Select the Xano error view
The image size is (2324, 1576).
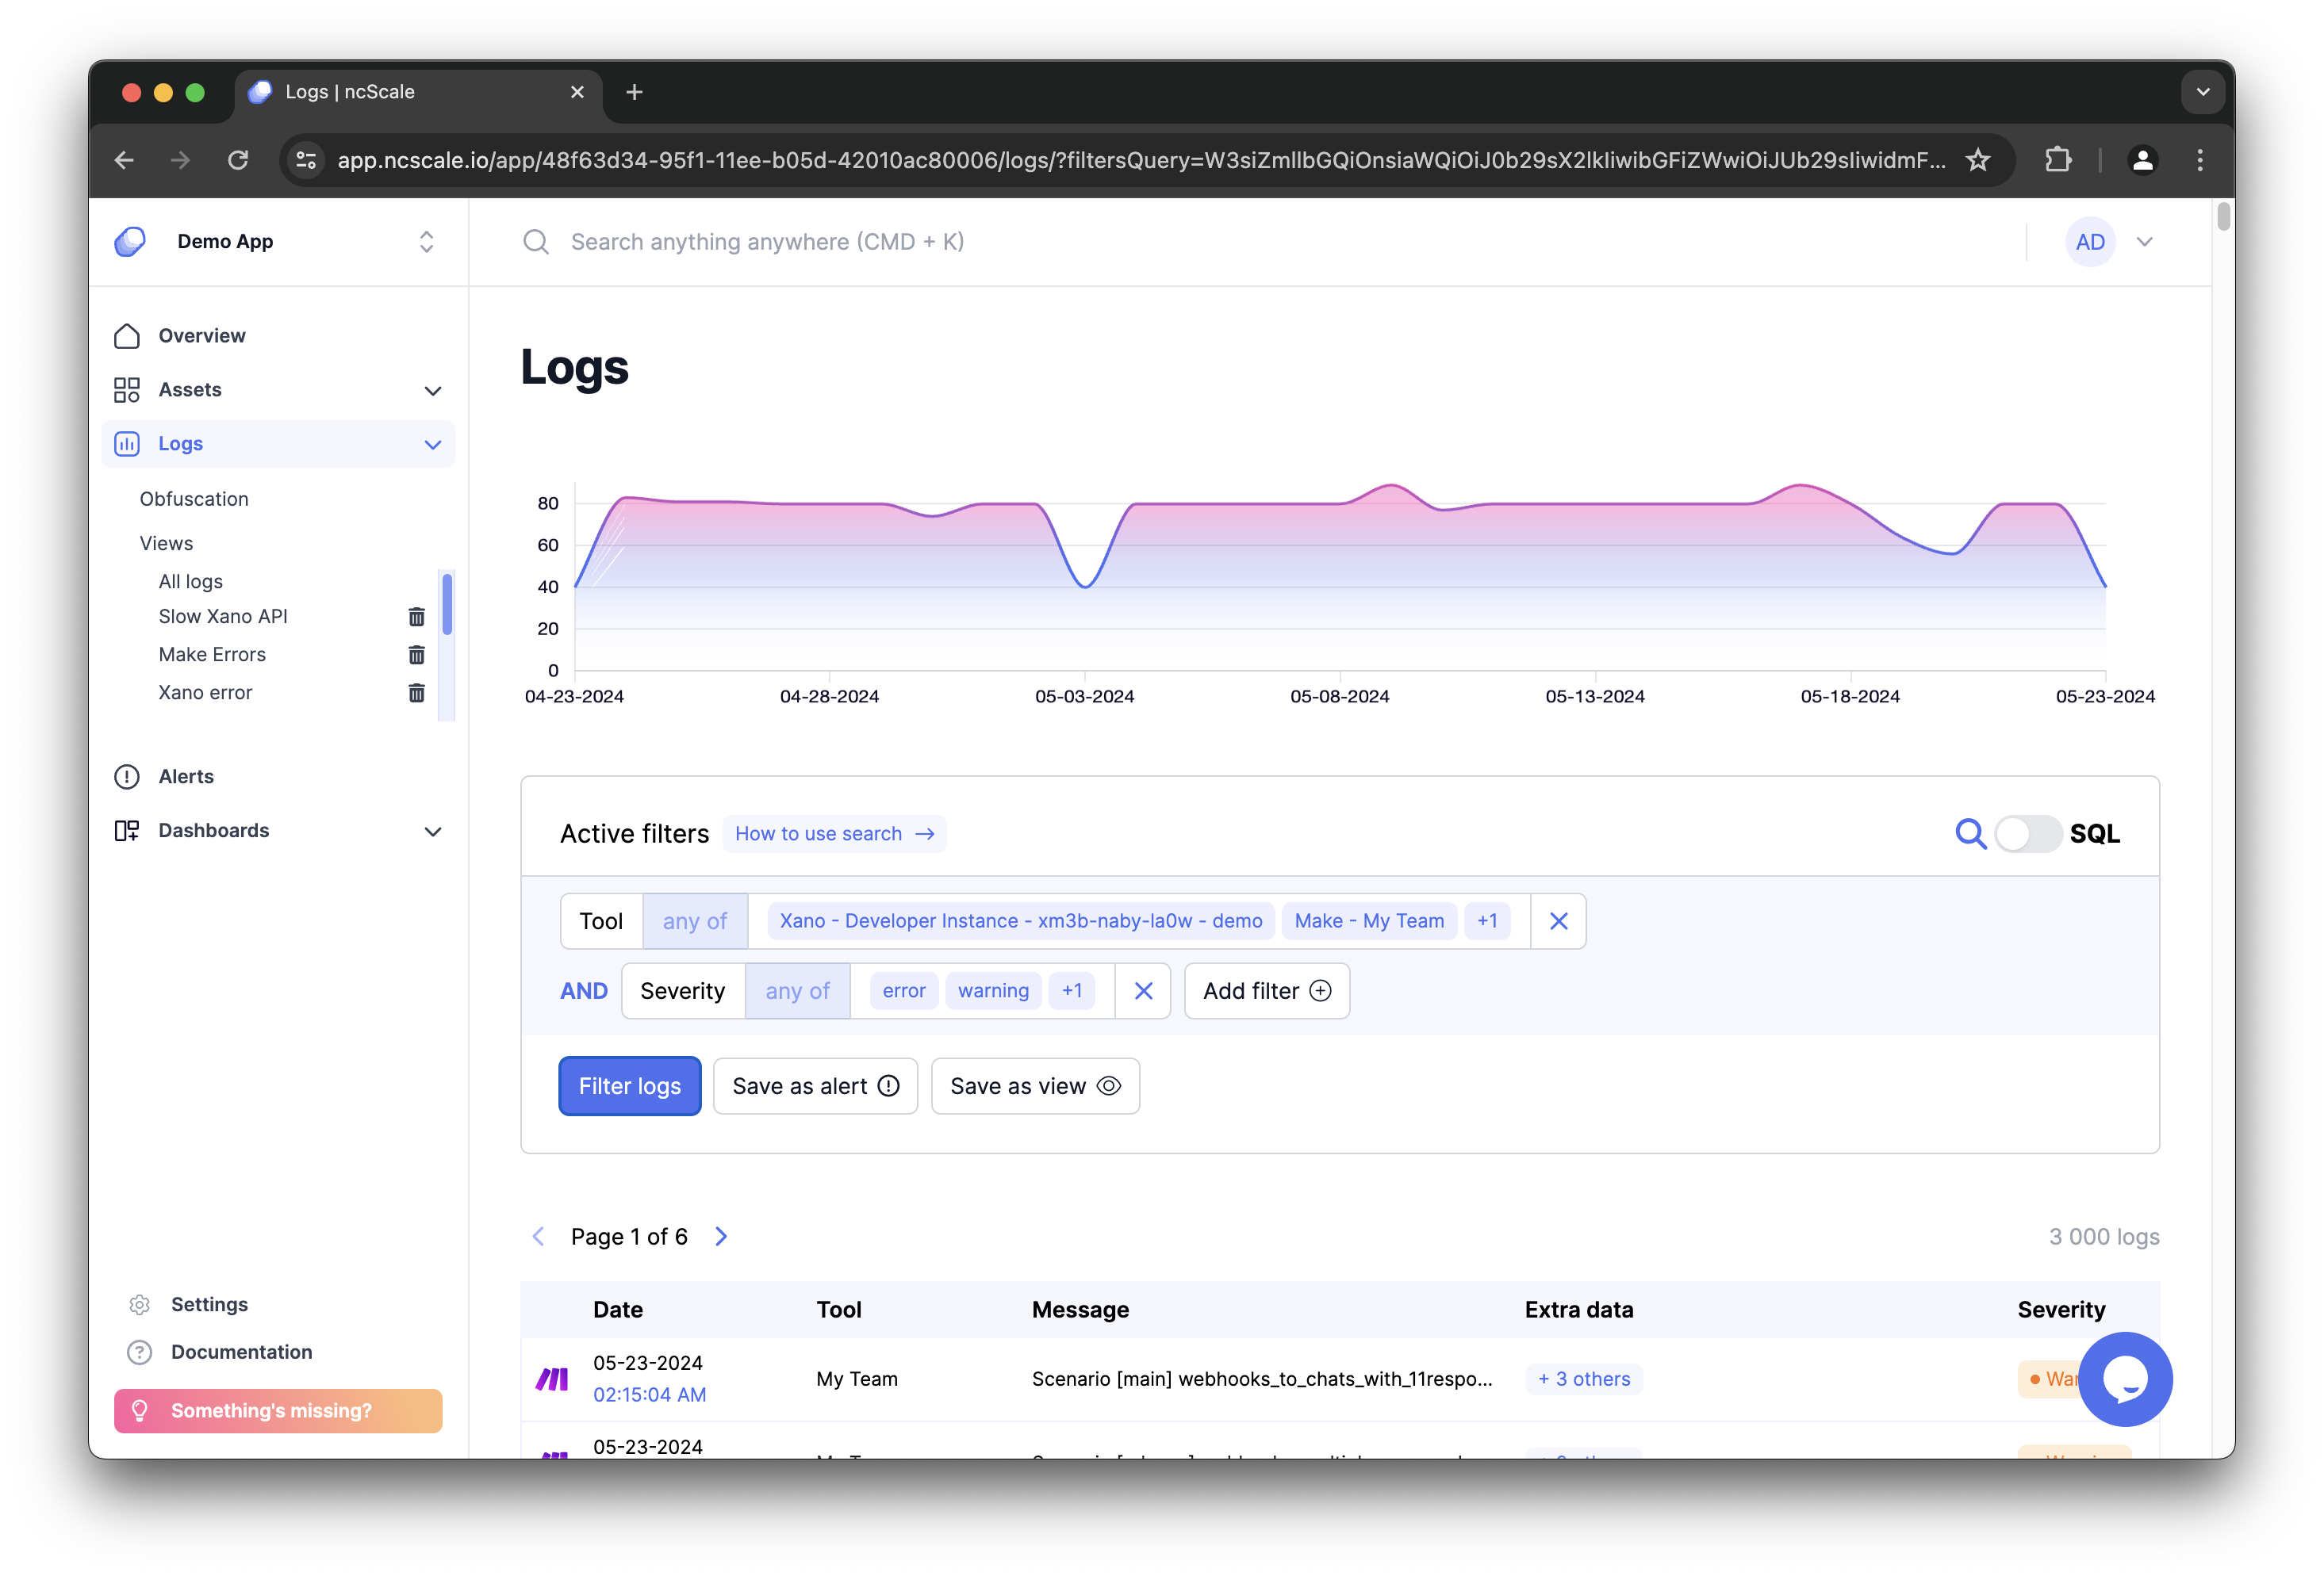tap(205, 693)
